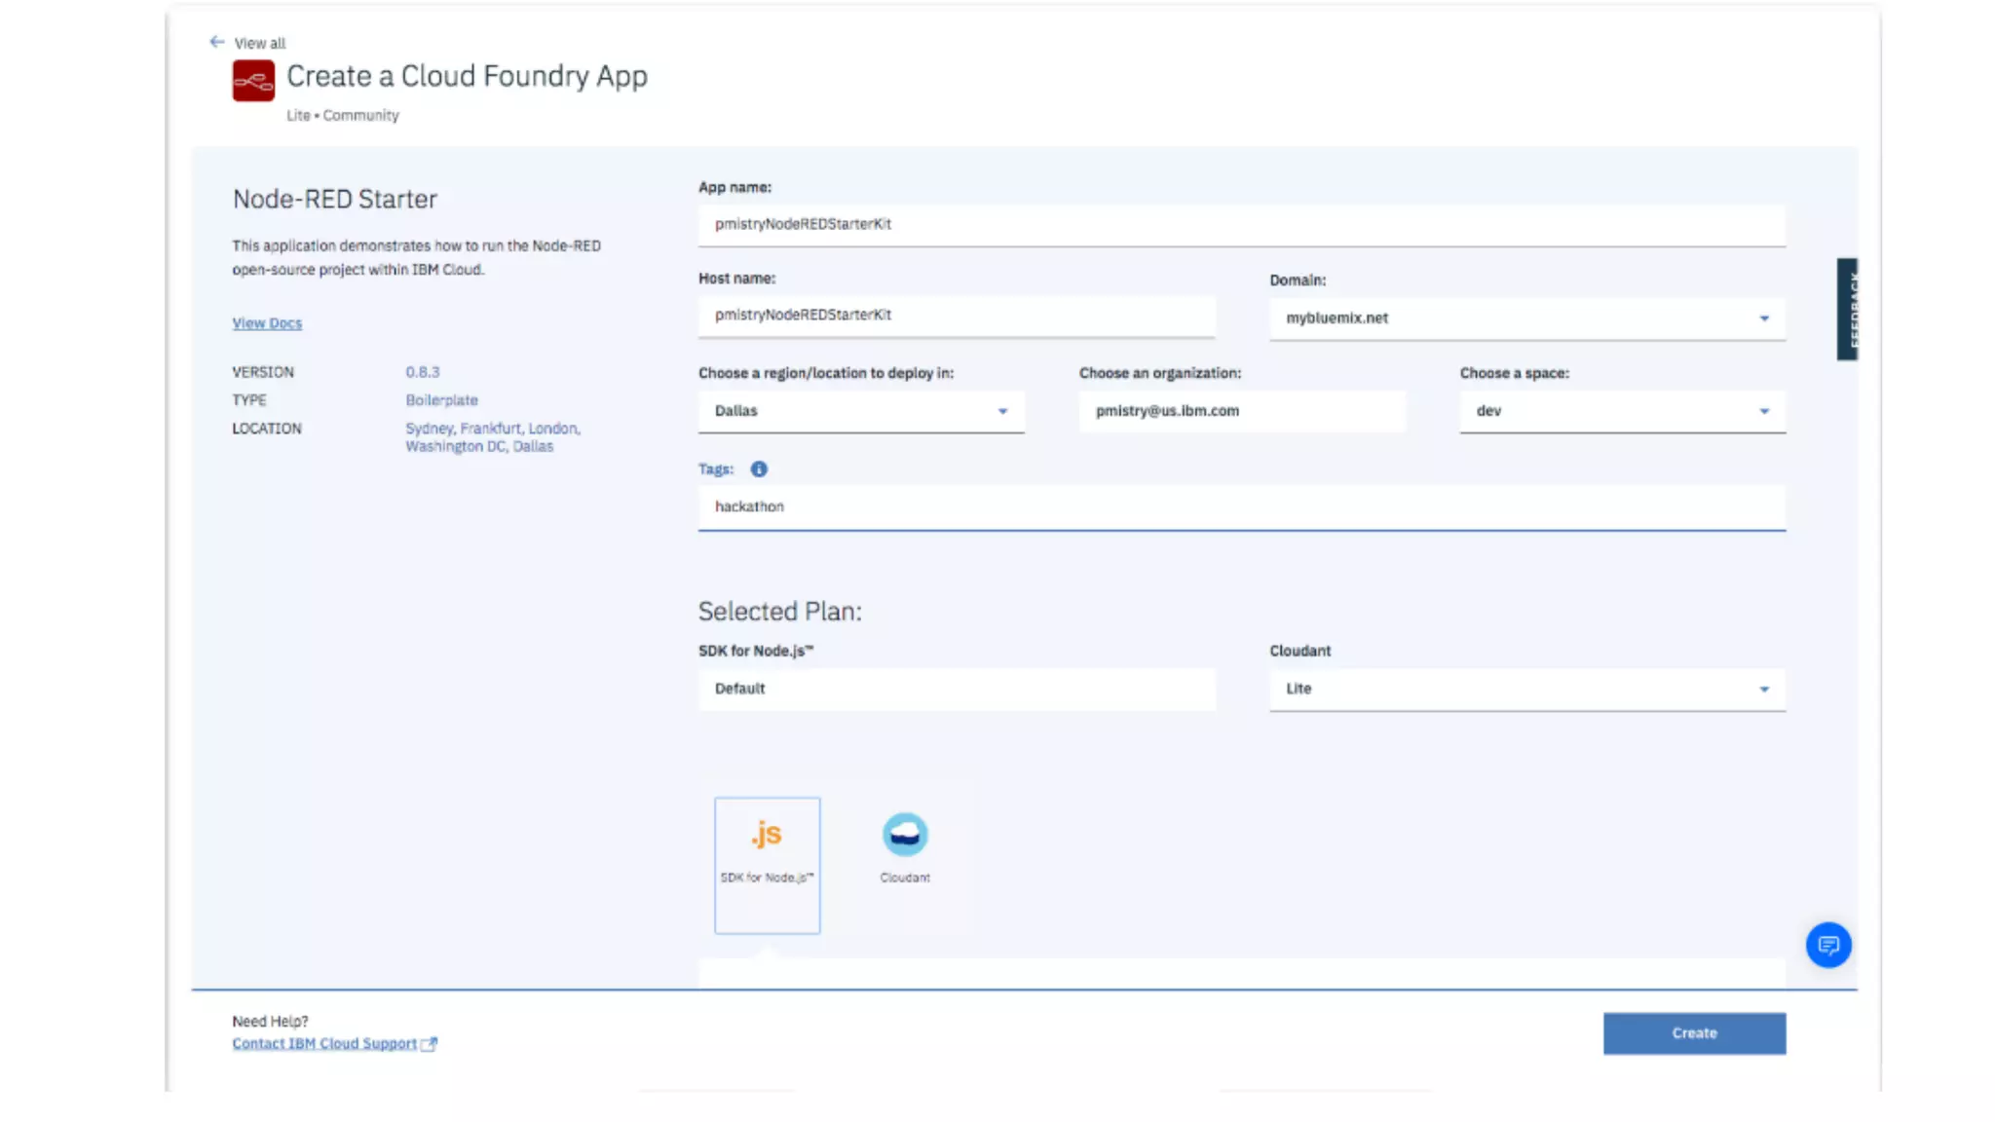This screenshot has height=1122, width=1995.
Task: Click the back arrow next to View all
Action: point(216,42)
